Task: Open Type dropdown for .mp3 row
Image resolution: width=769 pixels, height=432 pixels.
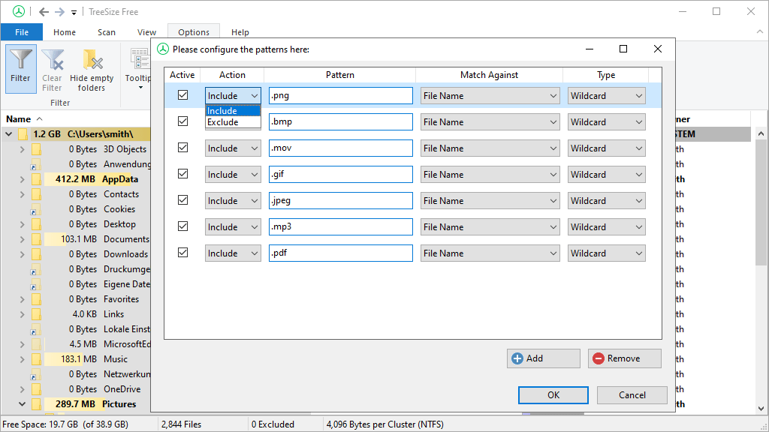Action: 606,227
